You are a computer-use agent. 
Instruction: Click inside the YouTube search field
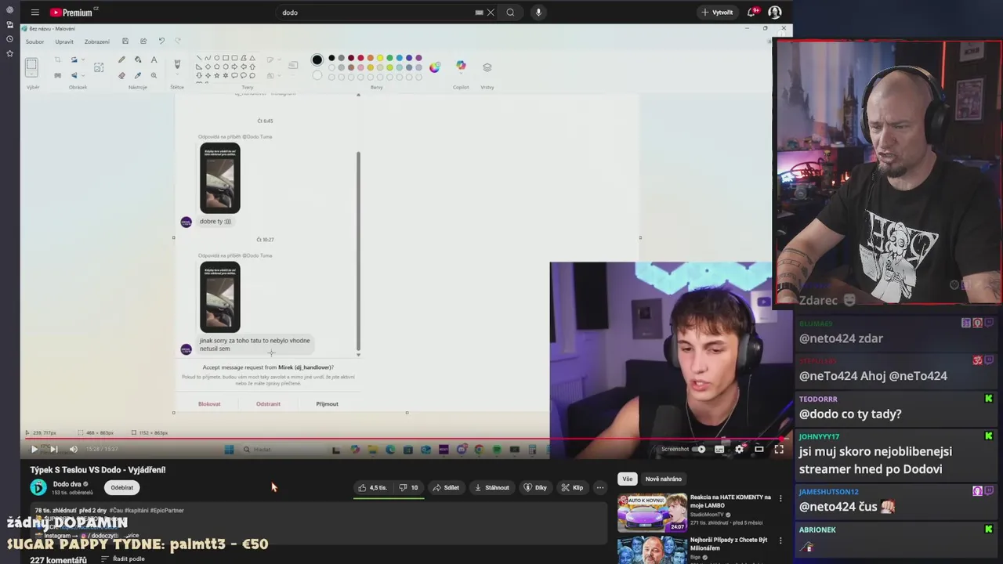click(x=376, y=13)
